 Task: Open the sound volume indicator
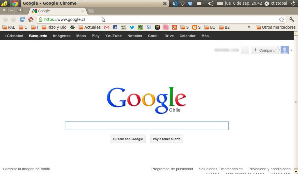click(x=210, y=3)
